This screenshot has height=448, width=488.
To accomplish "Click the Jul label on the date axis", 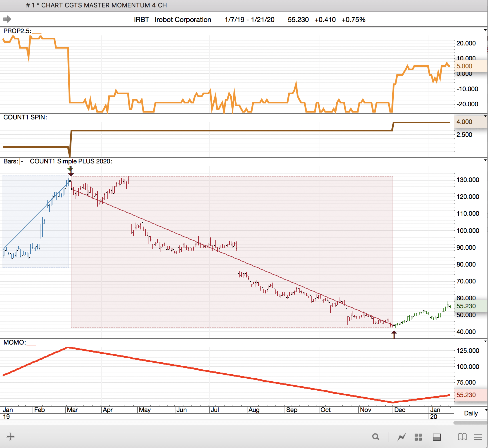I will tap(215, 410).
